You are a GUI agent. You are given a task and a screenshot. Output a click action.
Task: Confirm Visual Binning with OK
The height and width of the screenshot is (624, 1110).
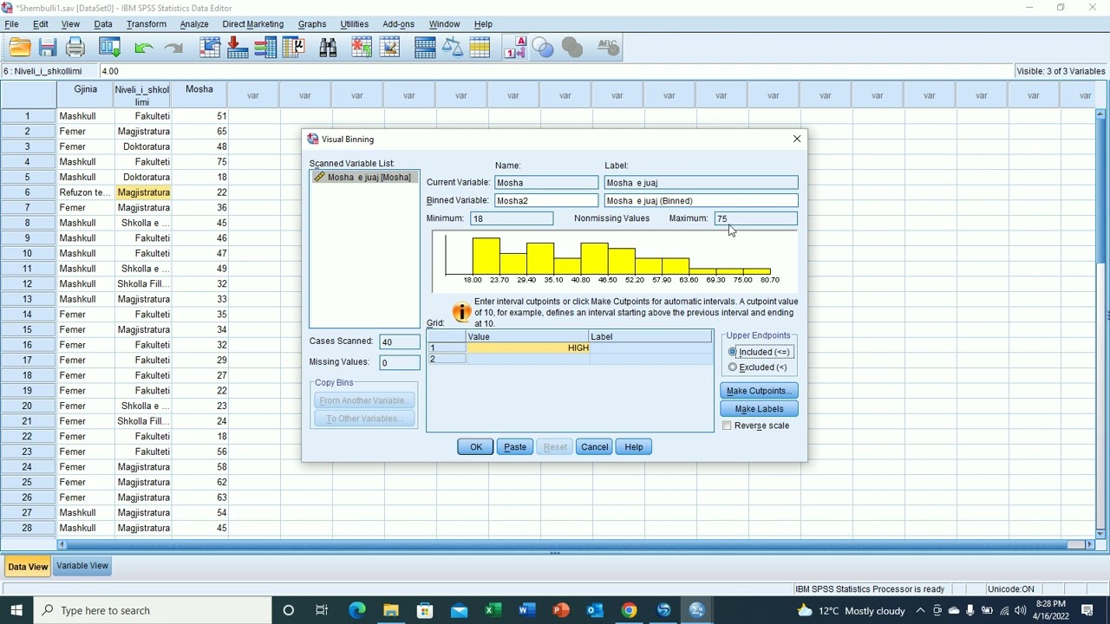(x=475, y=447)
